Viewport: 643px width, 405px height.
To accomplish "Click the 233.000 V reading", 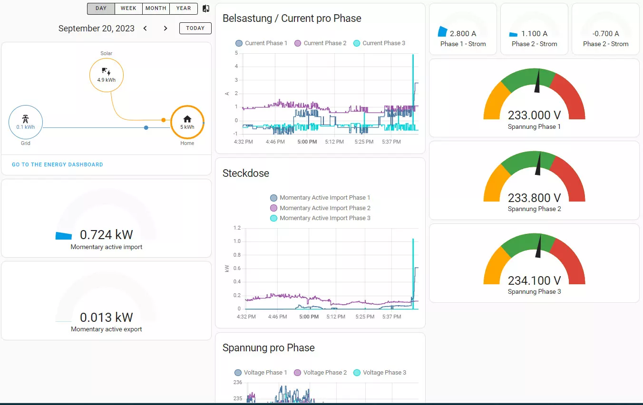I will (534, 116).
